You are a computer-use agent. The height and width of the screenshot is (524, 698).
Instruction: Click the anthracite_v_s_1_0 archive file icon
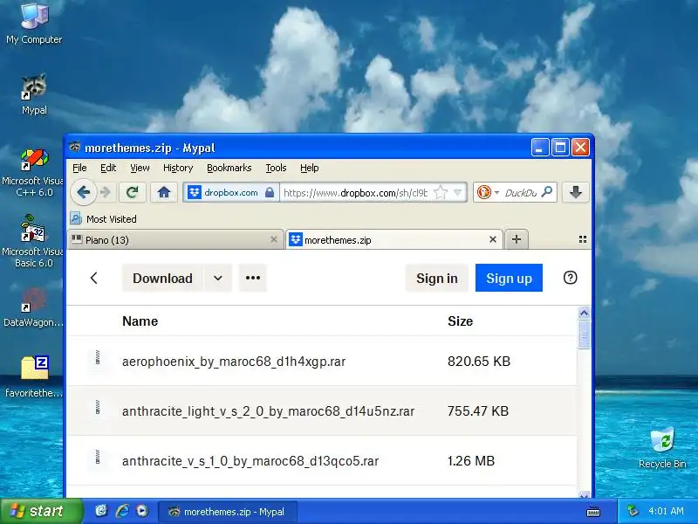pos(98,458)
